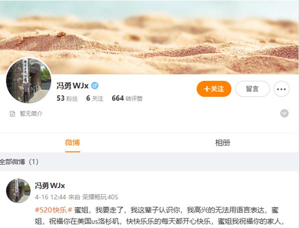
Task: Click the bio document icon beside 暂无简介
Action: click(12, 114)
